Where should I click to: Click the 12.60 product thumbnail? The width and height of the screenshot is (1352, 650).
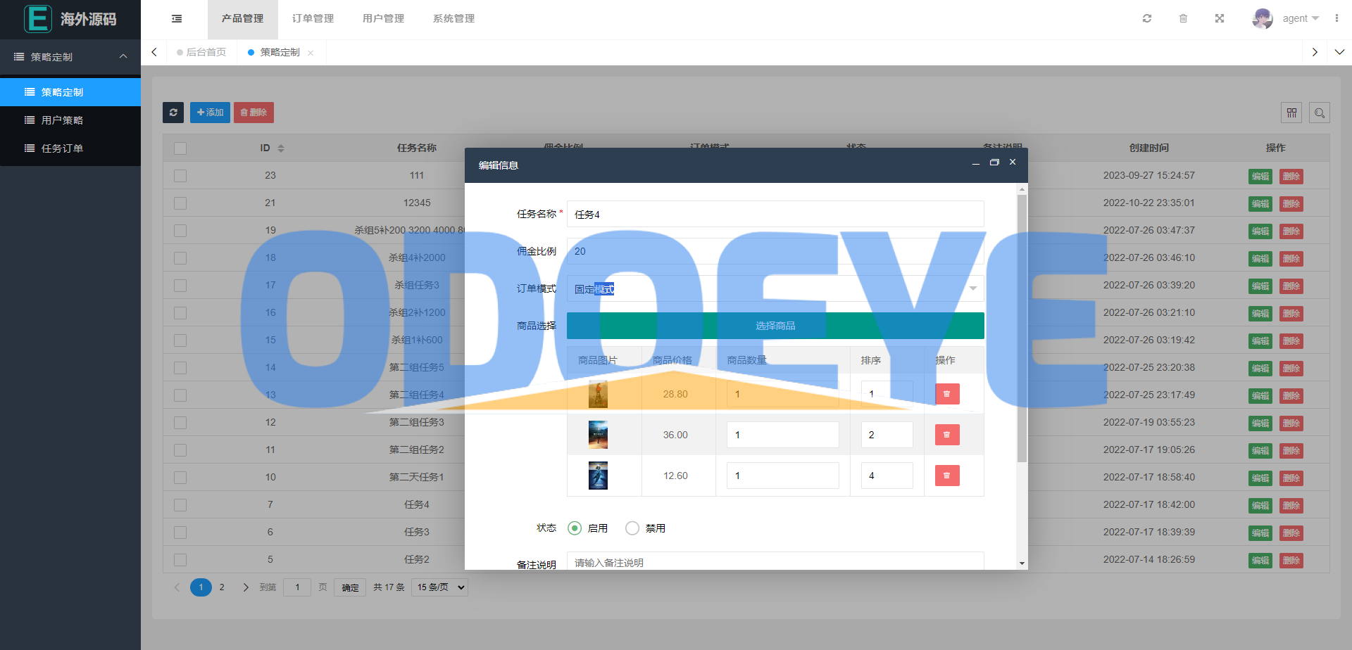pos(598,476)
